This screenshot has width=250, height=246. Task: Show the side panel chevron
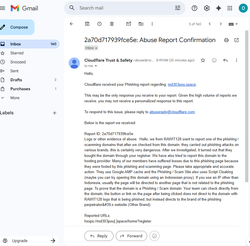(249, 242)
